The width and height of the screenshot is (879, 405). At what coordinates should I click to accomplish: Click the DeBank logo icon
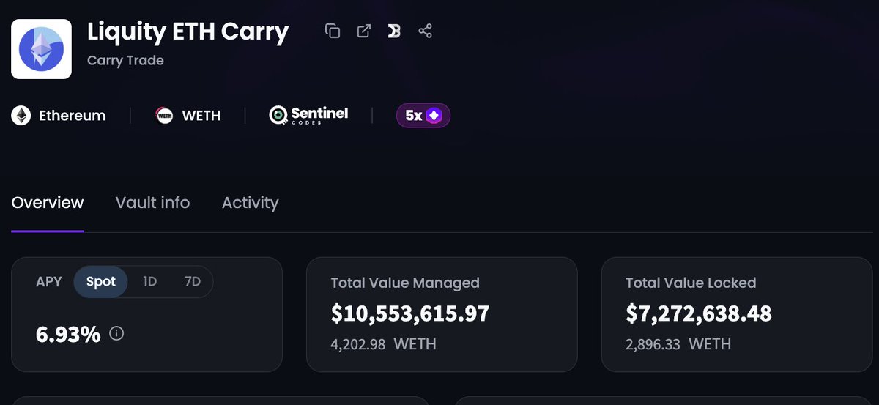tap(394, 31)
